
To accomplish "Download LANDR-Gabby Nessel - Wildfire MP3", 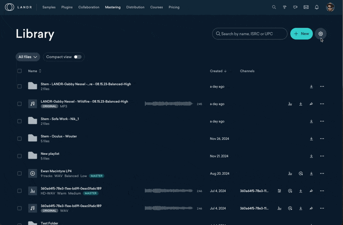I will [301, 104].
